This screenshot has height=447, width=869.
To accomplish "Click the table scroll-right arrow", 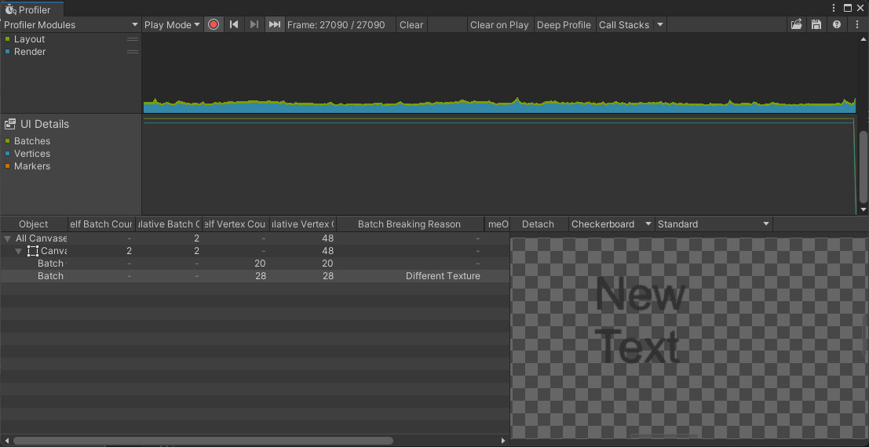I will [x=503, y=441].
